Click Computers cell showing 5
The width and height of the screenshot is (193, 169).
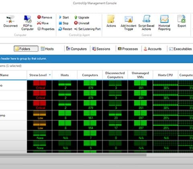tap(90, 145)
